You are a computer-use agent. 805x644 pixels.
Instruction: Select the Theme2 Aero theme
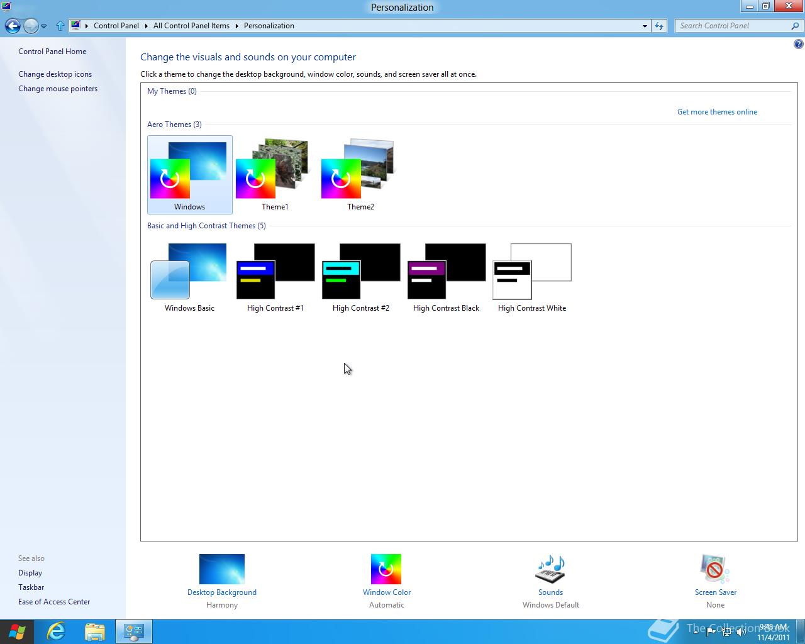coord(360,175)
